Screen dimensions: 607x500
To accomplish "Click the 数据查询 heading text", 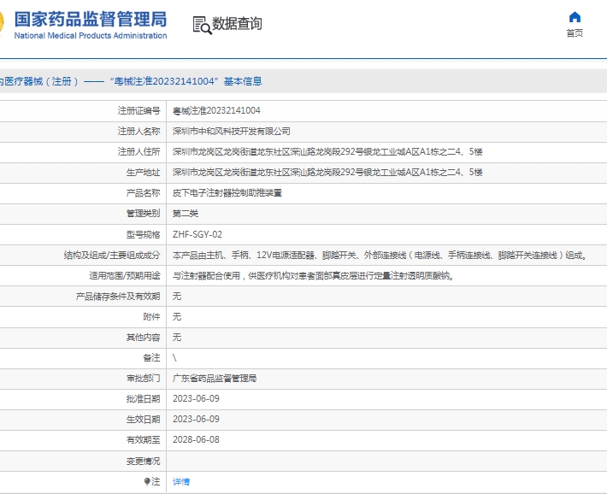I will pos(237,24).
